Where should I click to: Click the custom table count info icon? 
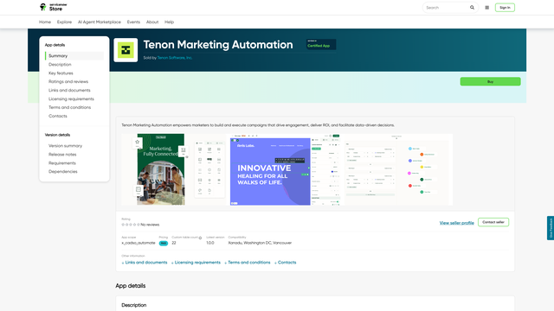200,238
